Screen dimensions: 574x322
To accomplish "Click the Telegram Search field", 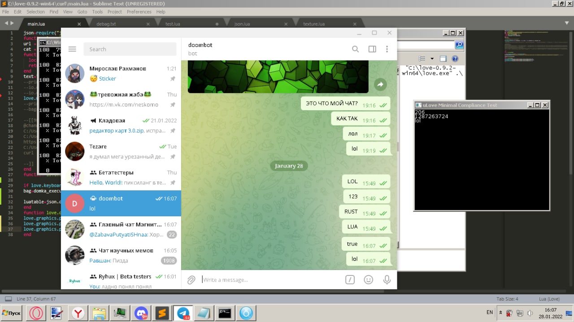I will point(130,49).
